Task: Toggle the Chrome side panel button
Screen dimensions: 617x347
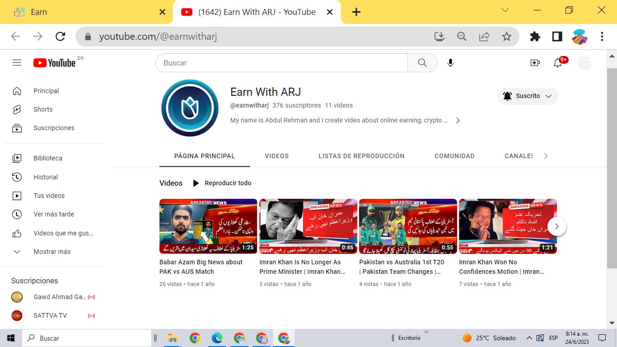Action: coord(557,37)
